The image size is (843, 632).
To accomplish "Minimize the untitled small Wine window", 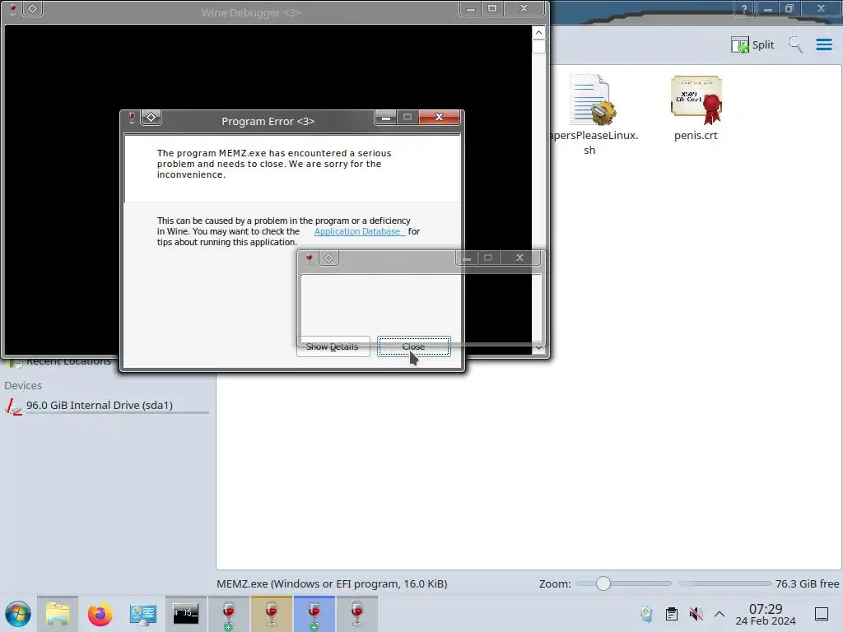I will (467, 258).
